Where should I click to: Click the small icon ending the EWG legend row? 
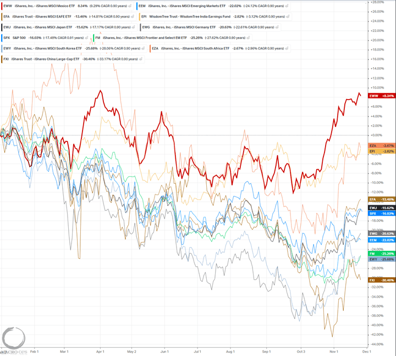[x=277, y=27]
